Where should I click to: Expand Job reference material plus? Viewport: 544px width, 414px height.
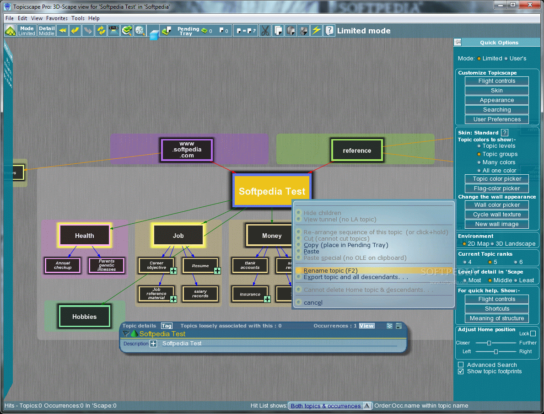(173, 299)
